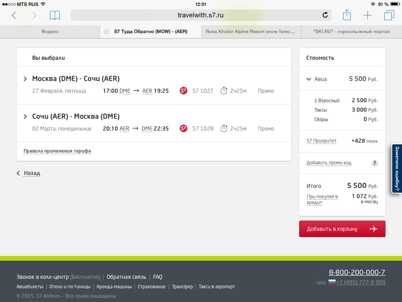Switch to the Rosa Khutor Alpine Resort tab
402x302 pixels.
tap(251, 31)
